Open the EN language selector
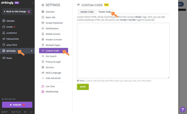 25,112
